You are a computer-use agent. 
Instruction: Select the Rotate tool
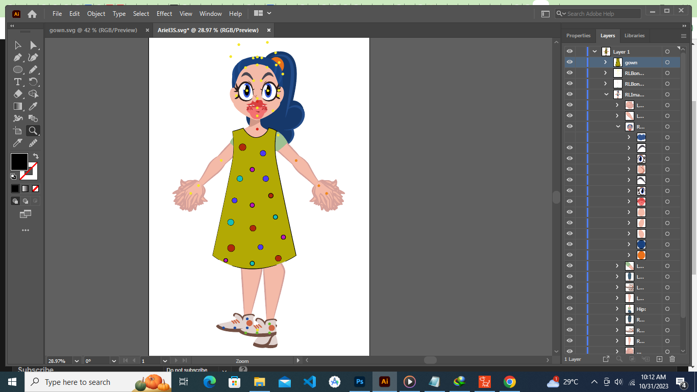point(34,82)
